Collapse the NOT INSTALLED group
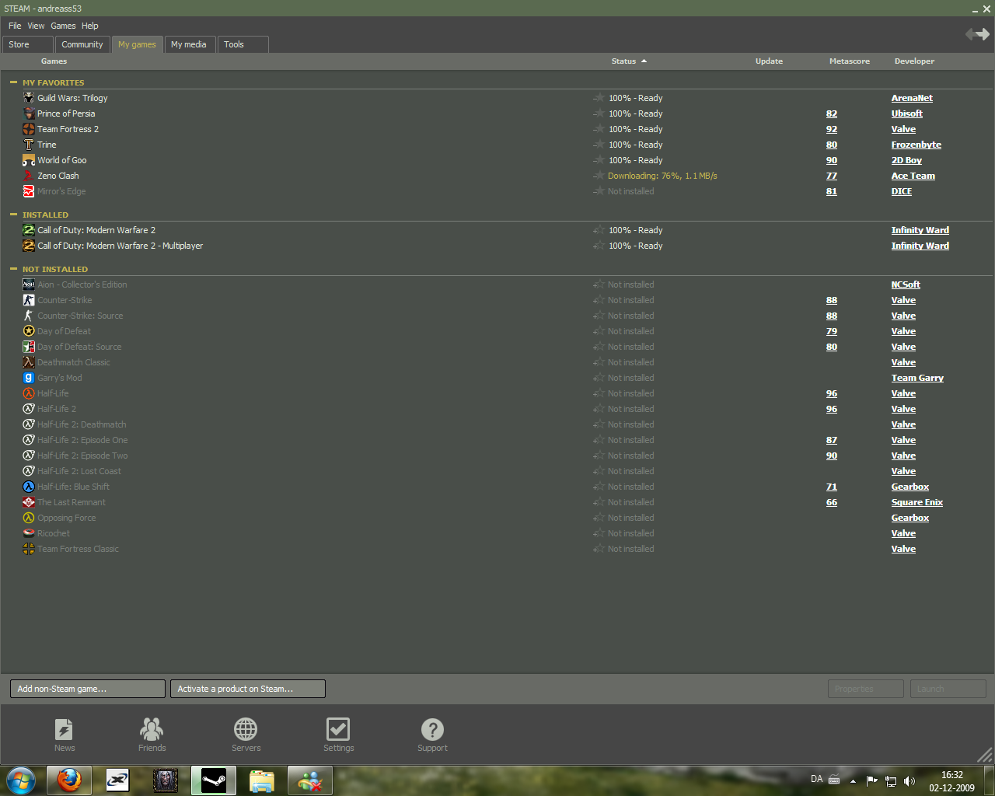This screenshot has height=796, width=995. [13, 268]
